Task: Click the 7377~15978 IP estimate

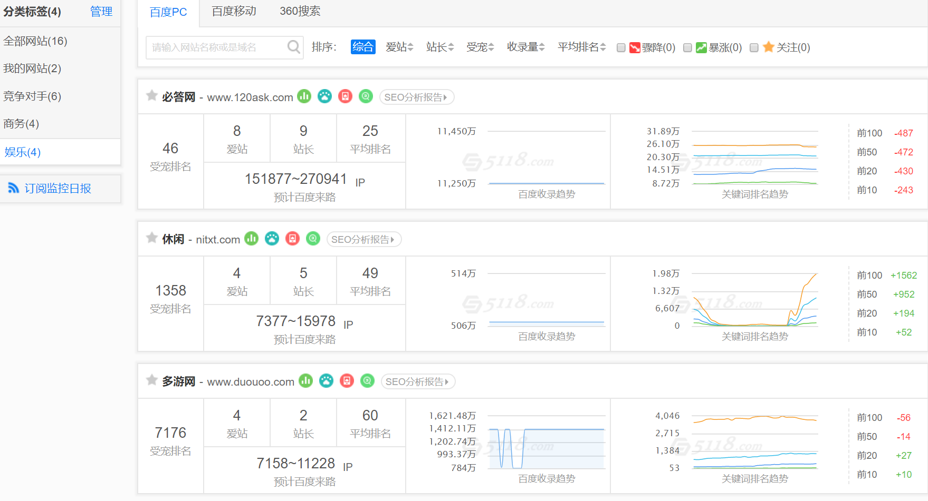Action: [296, 321]
